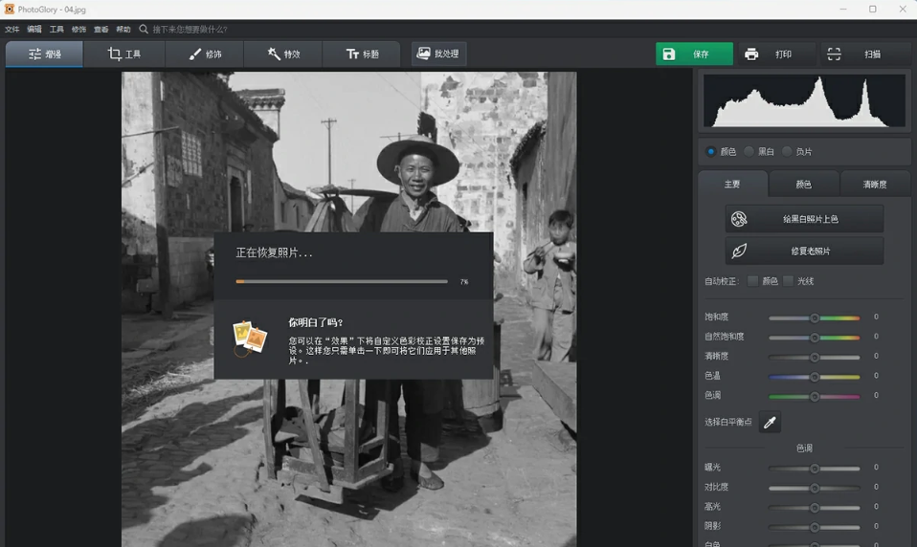917x547 pixels.
Task: Open the 工具 menu in menu bar
Action: coord(56,30)
